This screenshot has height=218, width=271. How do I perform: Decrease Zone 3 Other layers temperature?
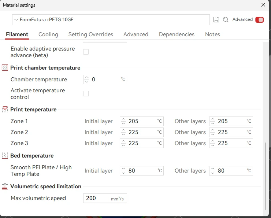(213, 145)
